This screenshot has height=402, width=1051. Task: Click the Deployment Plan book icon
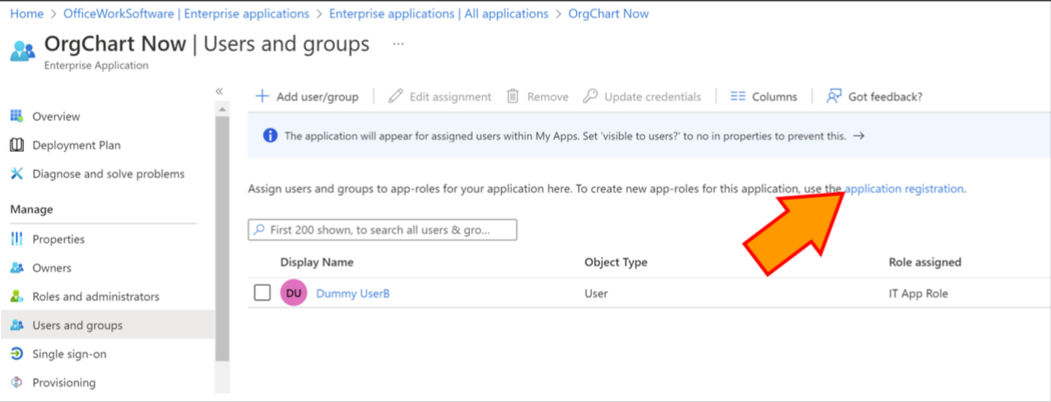pos(17,145)
